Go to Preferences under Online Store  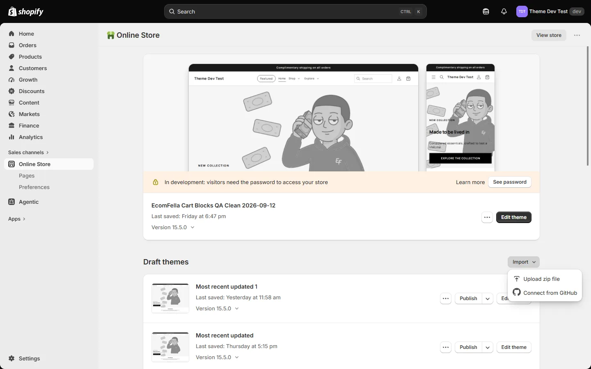[34, 187]
